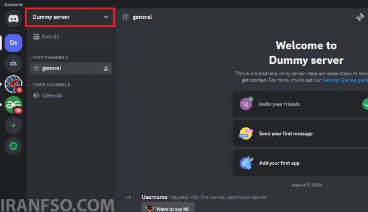Click general channel title in header
Viewport: 368px width, 212px height.
142,17
